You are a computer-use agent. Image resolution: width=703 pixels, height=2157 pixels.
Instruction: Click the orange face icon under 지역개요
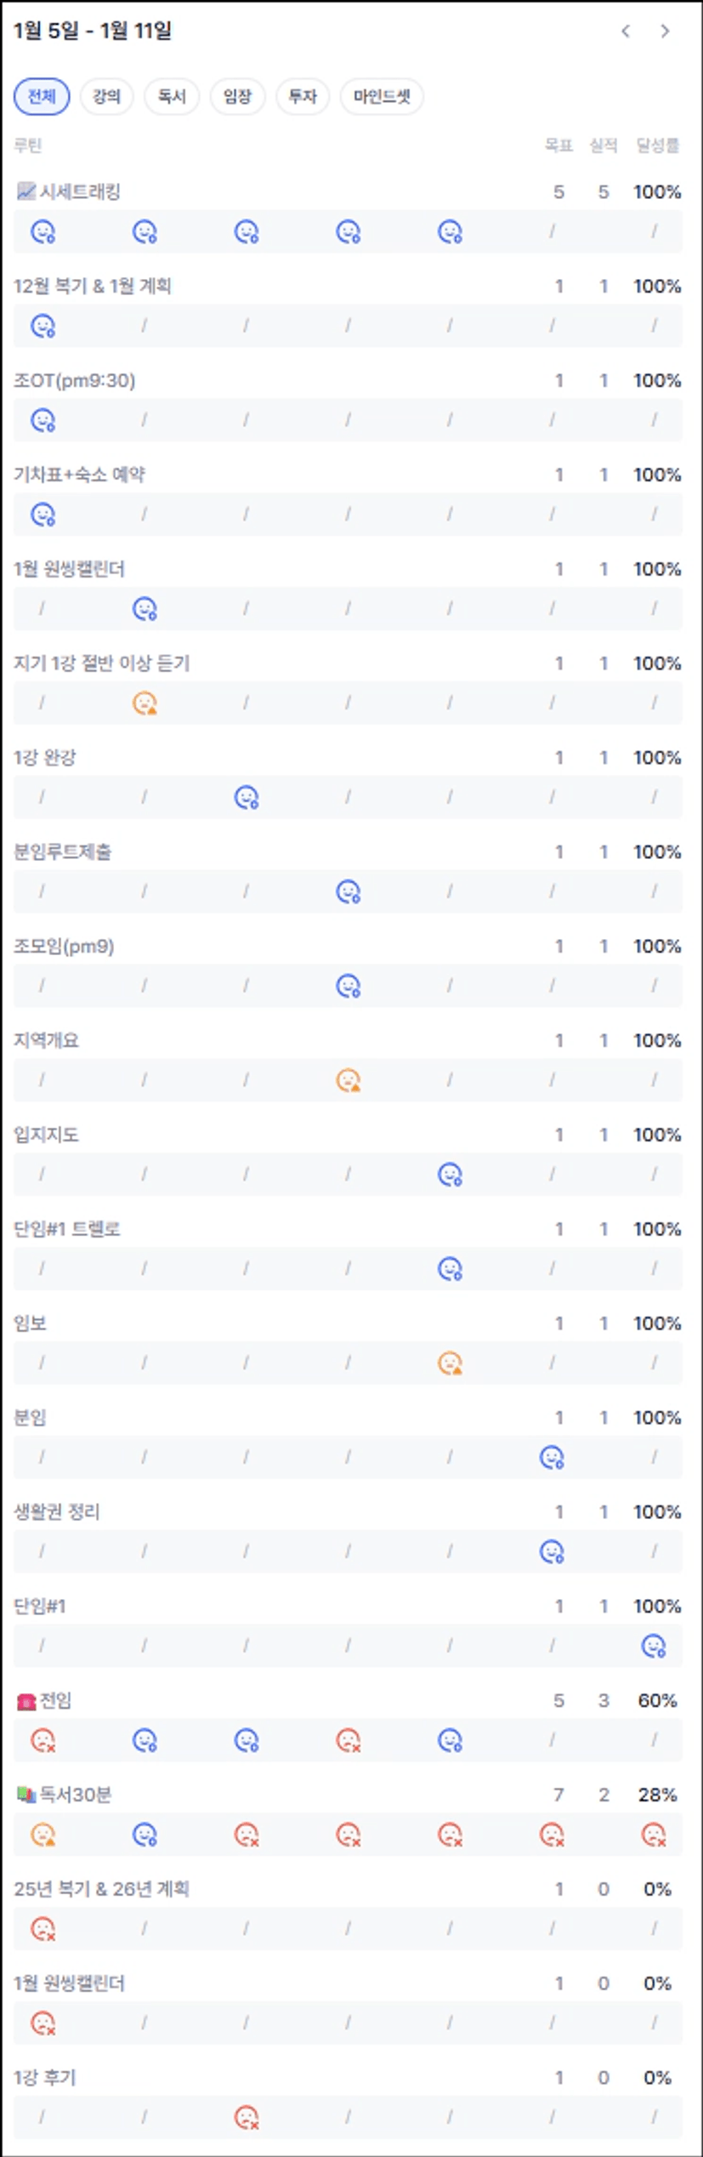click(349, 1080)
